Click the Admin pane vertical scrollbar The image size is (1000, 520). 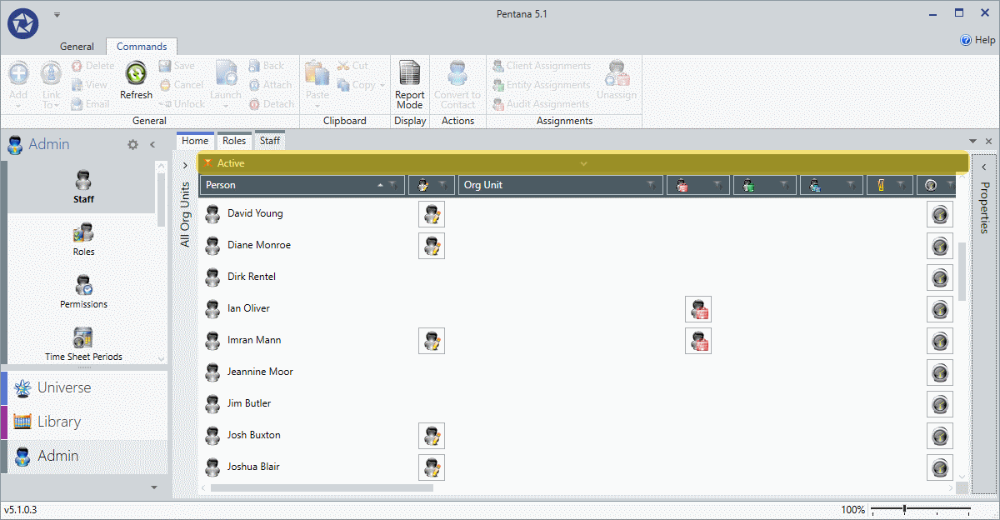(x=162, y=200)
